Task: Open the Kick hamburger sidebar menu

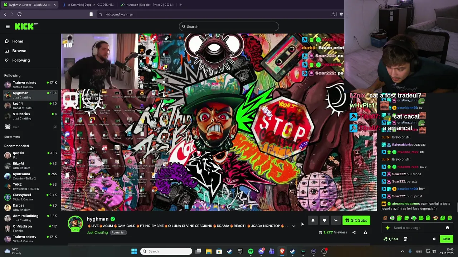Action: pos(8,26)
